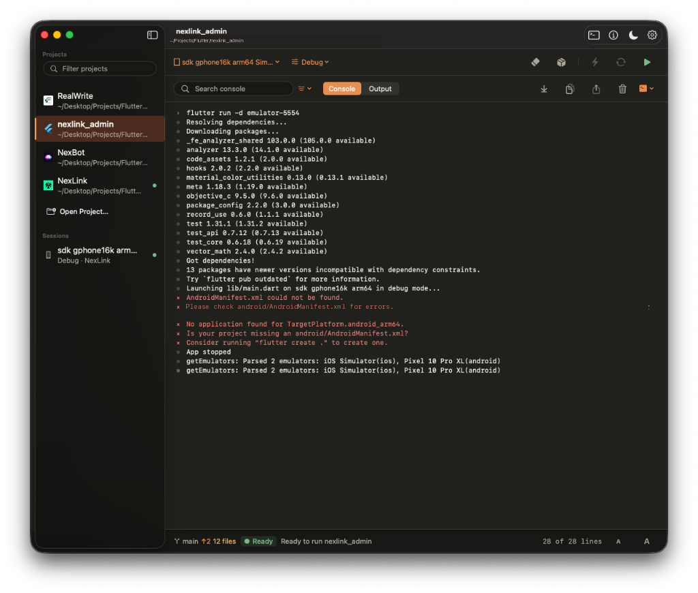Click 'Consider running "flutter create ."' line

(x=287, y=342)
